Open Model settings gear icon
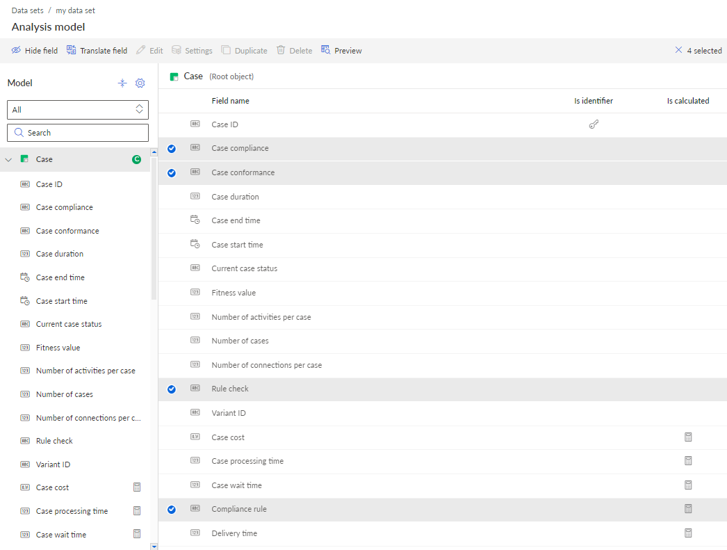727x550 pixels. pyautogui.click(x=140, y=83)
